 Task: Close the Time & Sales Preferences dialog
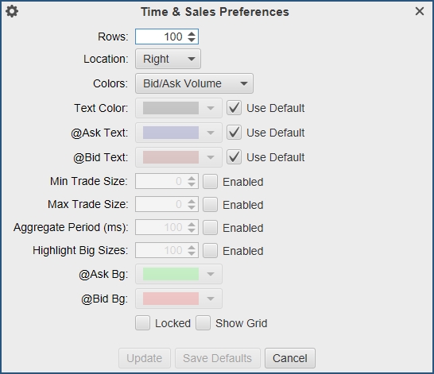point(420,11)
